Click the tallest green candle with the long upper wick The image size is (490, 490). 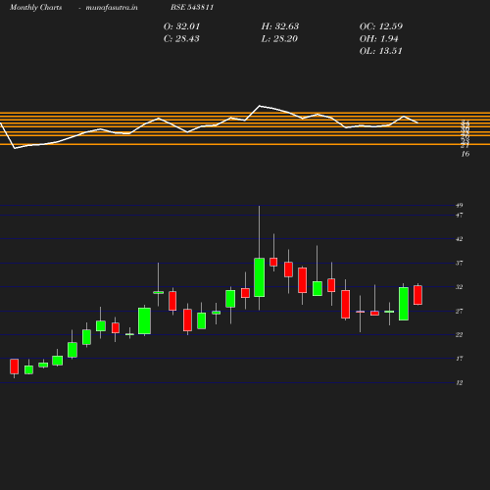(260, 277)
